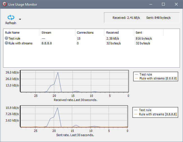Screen dimensions: 183x142
Task: Click the 10.9 kB/s axis label
Action: click(x=12, y=108)
